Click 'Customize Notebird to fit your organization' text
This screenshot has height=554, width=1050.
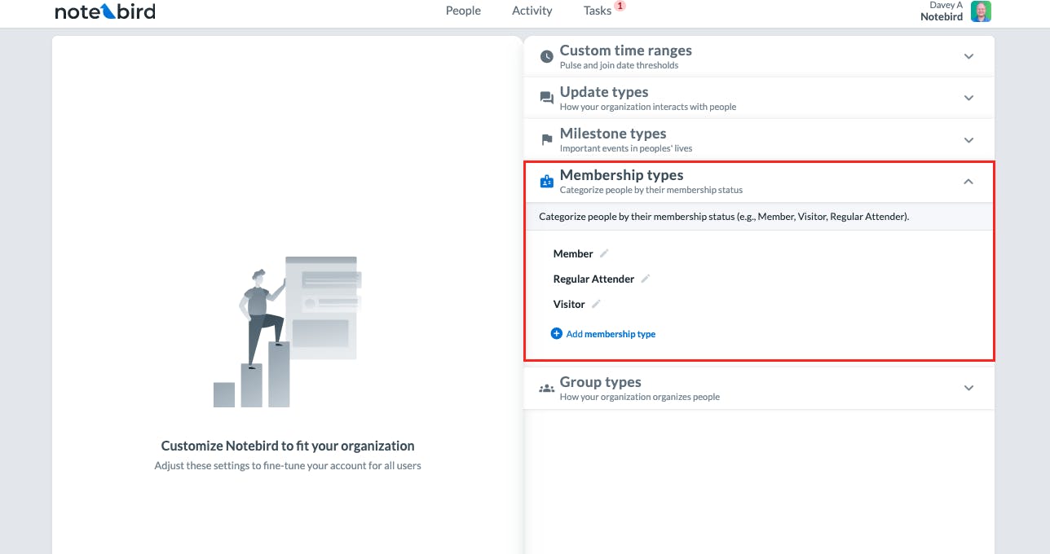(x=288, y=446)
